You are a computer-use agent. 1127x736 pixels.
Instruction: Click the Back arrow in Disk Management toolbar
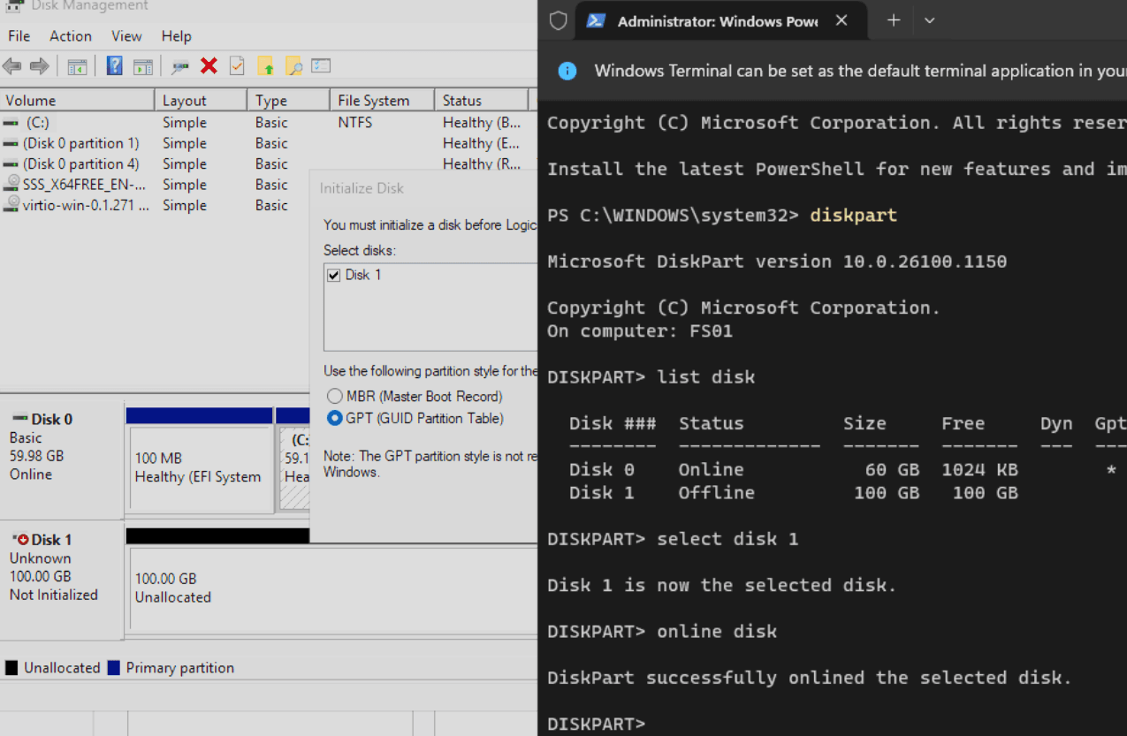pyautogui.click(x=11, y=66)
